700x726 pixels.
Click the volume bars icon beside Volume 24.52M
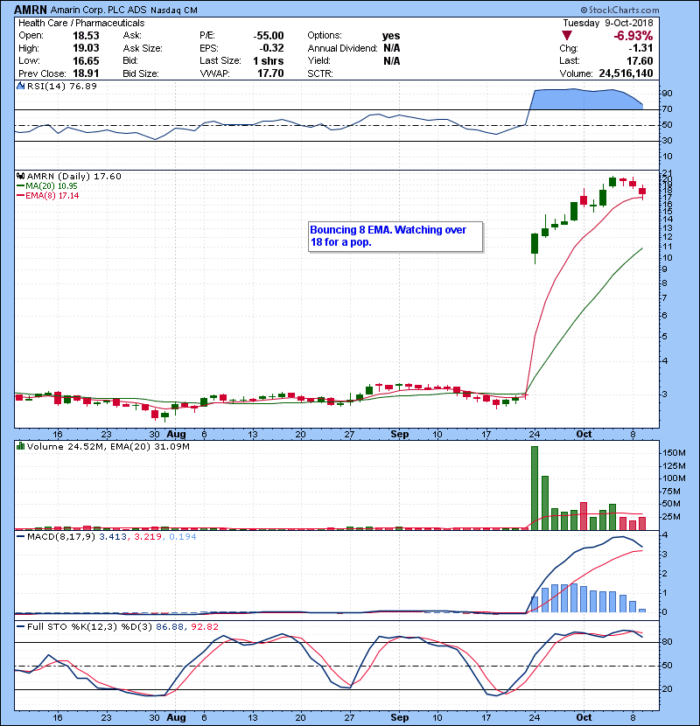pyautogui.click(x=20, y=446)
